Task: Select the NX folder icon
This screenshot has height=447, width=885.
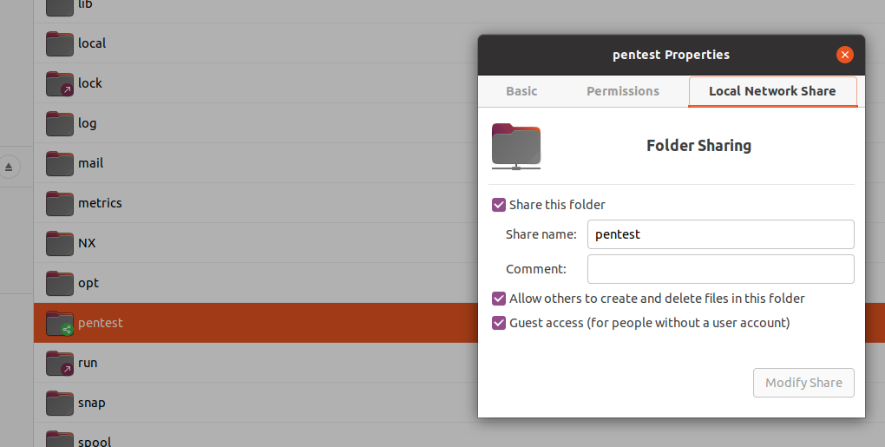Action: pyautogui.click(x=60, y=243)
